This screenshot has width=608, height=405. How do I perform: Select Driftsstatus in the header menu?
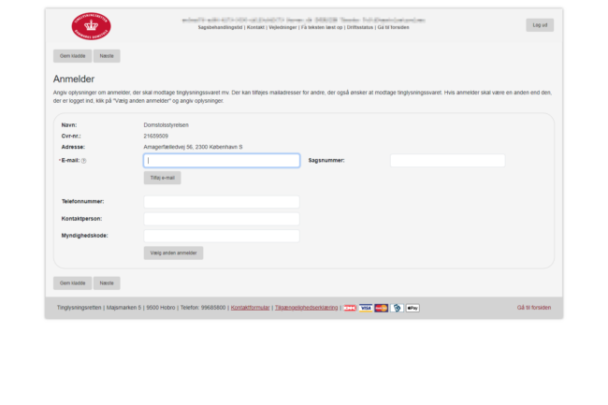tap(360, 27)
